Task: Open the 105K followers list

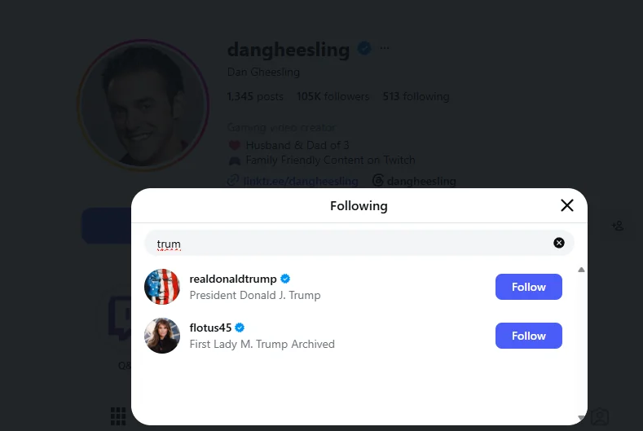Action: (333, 96)
